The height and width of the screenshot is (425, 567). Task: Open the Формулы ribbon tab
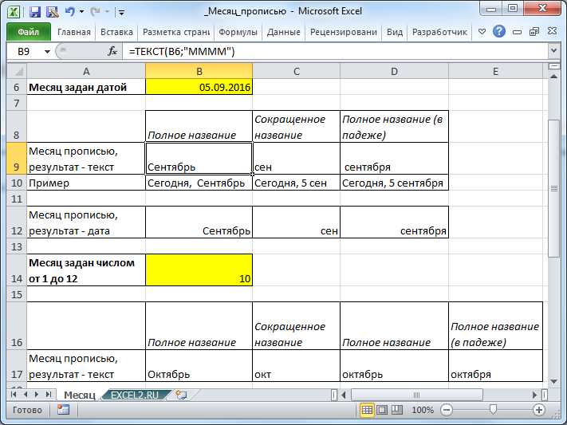coord(238,33)
